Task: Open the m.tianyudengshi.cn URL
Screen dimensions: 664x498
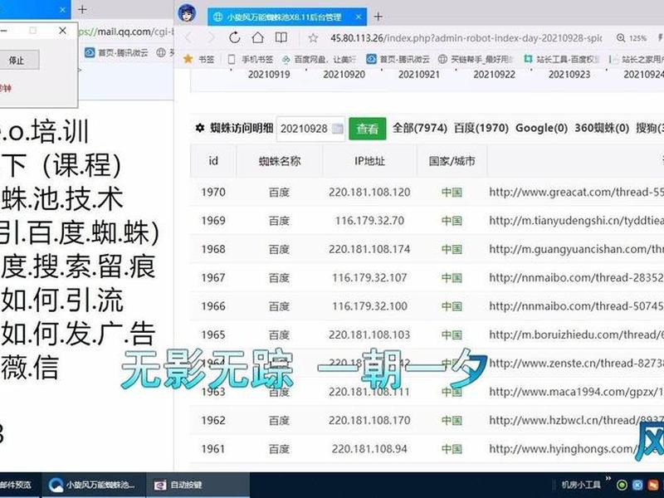Action: click(576, 221)
